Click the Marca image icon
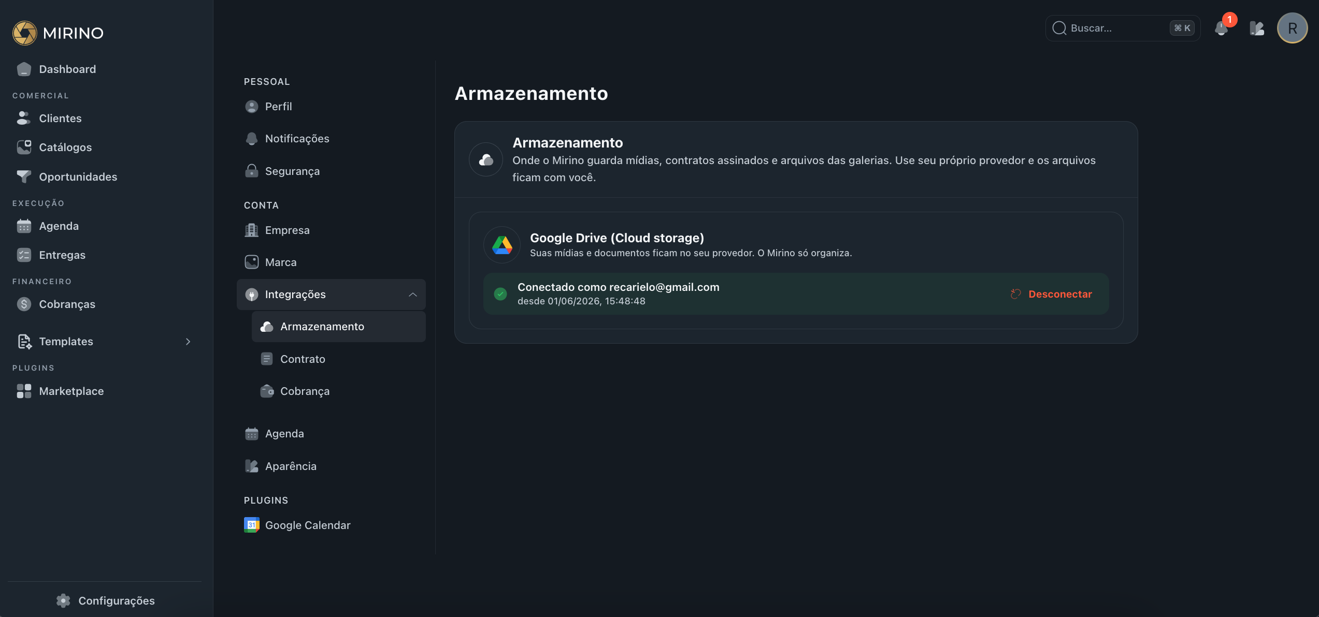 tap(251, 262)
